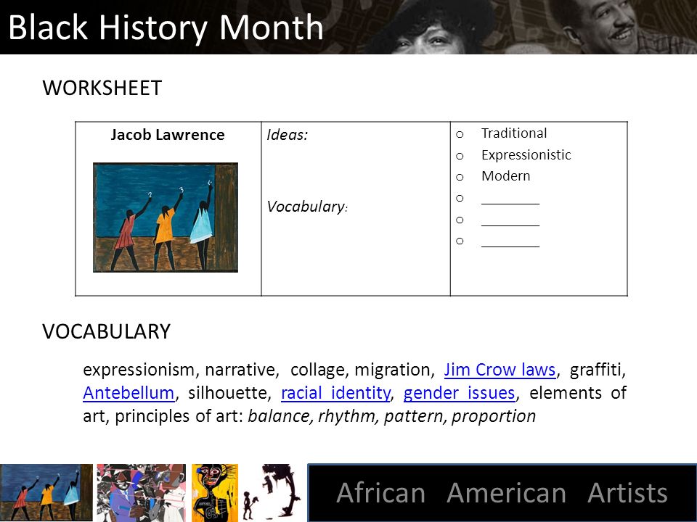Image resolution: width=697 pixels, height=522 pixels.
Task: Click the Jacob Lawrence heading text
Action: click(168, 135)
